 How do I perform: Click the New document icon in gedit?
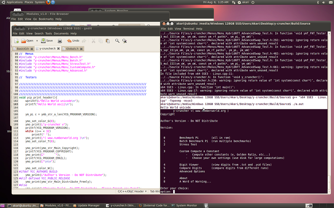16,41
